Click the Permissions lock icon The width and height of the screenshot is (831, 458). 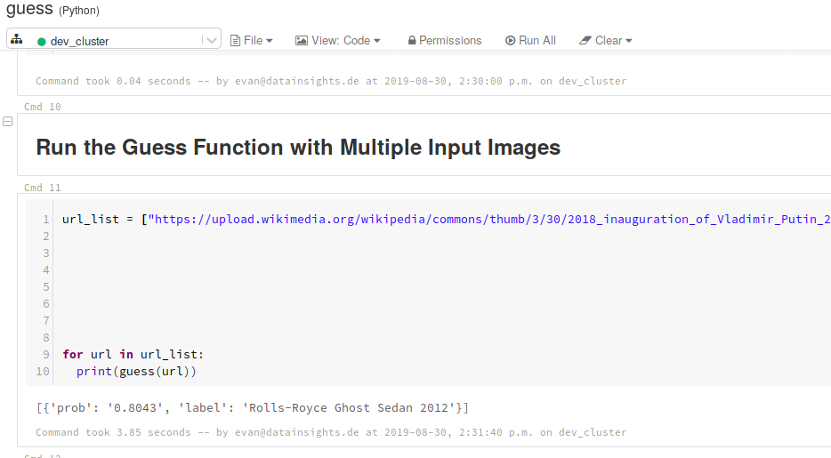coord(412,41)
